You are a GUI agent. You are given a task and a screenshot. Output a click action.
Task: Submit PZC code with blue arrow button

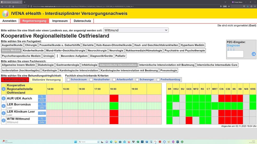click(254, 54)
